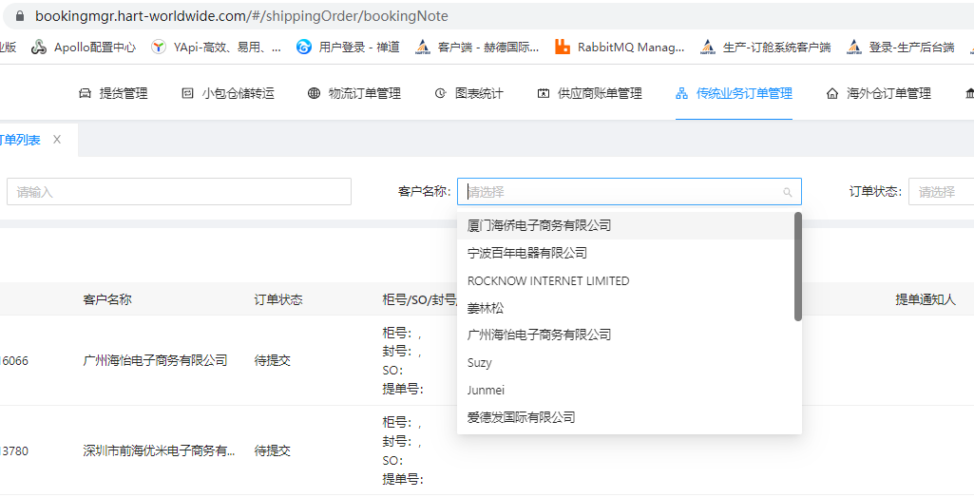Click the 小包仓储转运 storage icon
Viewport: 974px width, 498px height.
187,93
